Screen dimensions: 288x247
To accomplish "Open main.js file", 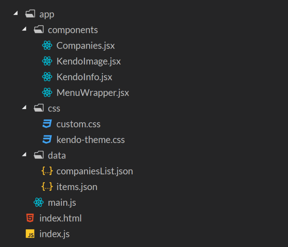I will [62, 203].
